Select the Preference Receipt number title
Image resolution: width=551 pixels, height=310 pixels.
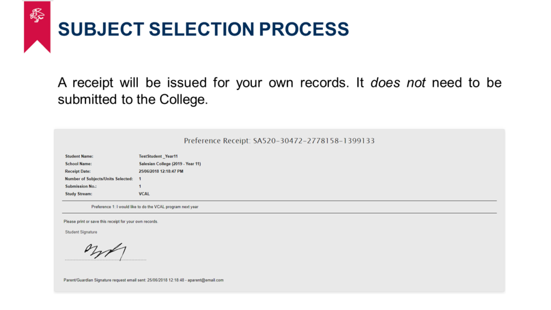tap(279, 141)
